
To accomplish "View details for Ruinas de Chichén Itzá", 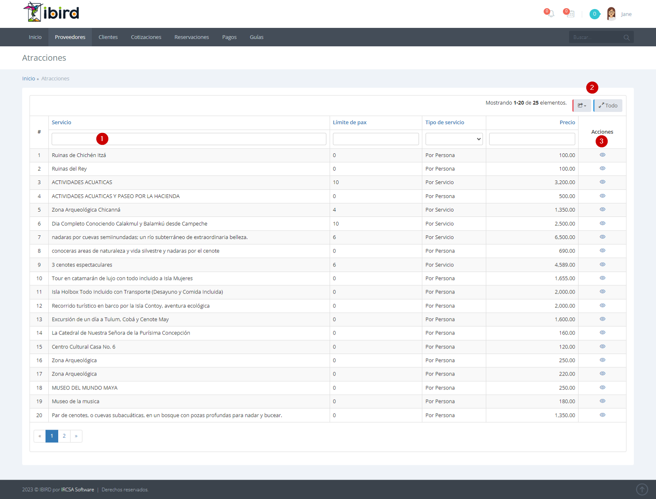I will (602, 155).
